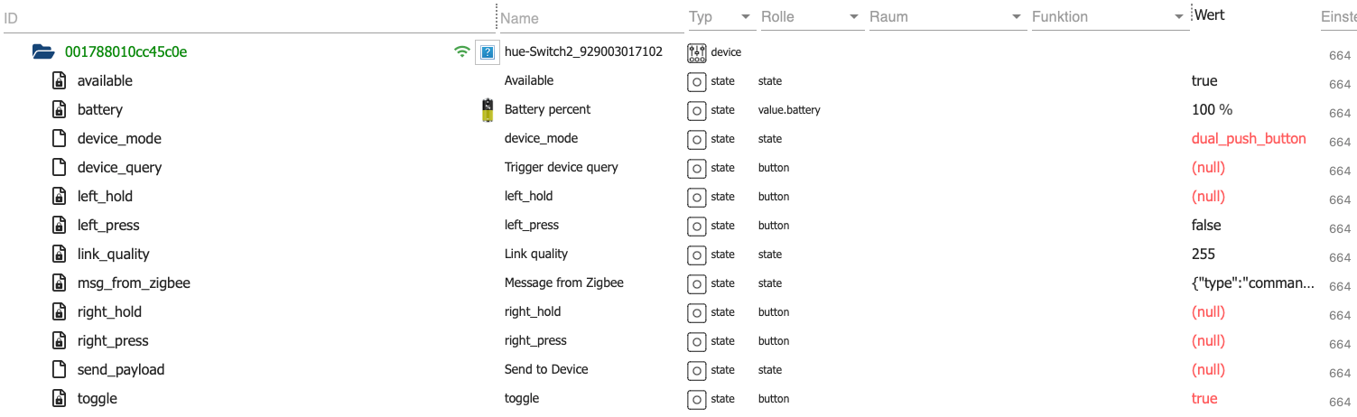Open the Rolle filter dropdown

854,17
